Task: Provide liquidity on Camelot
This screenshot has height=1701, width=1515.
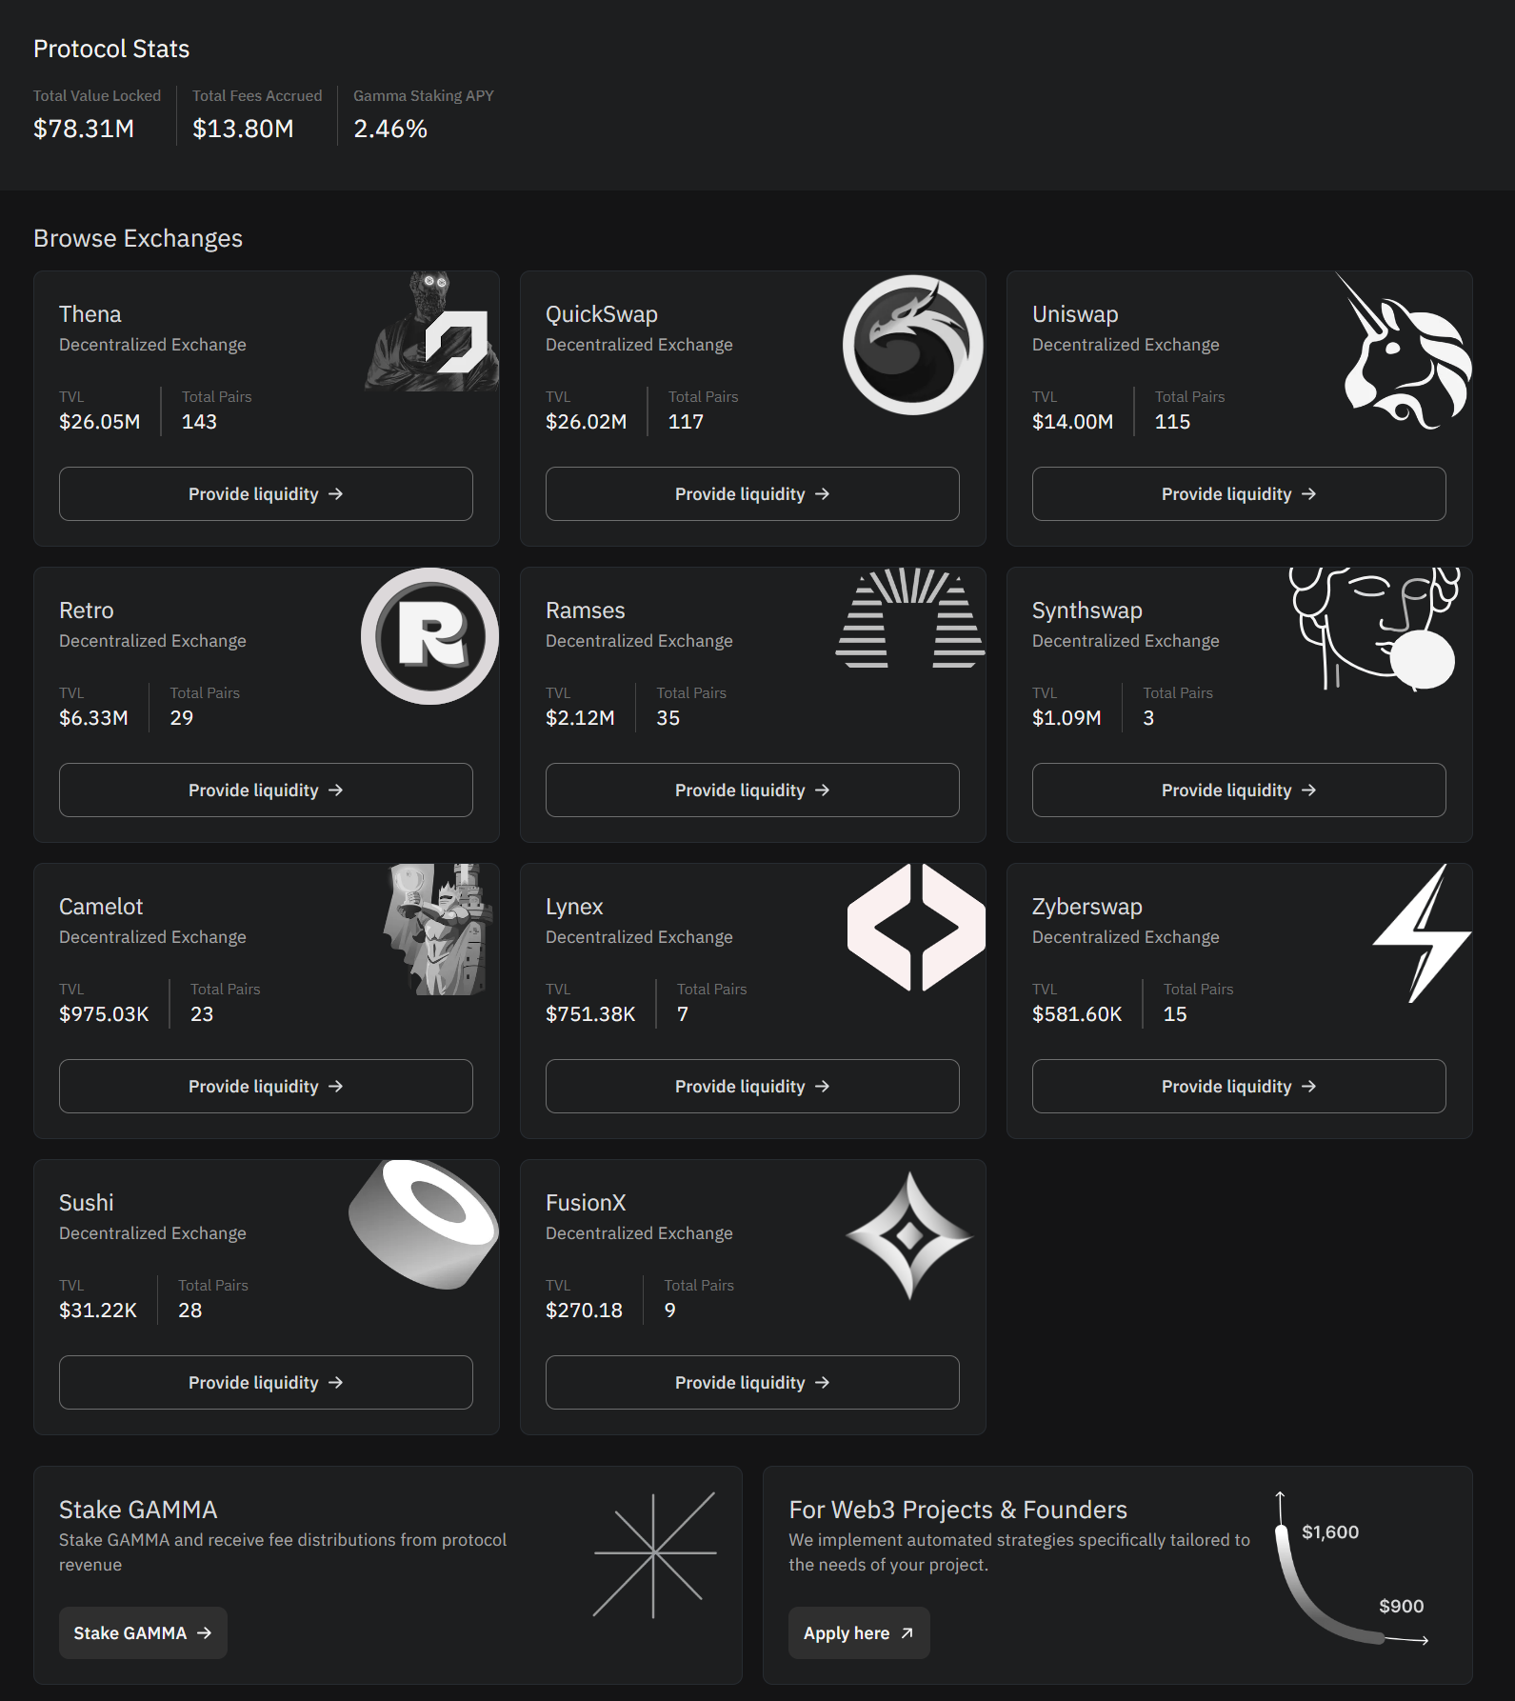Action: [266, 1086]
